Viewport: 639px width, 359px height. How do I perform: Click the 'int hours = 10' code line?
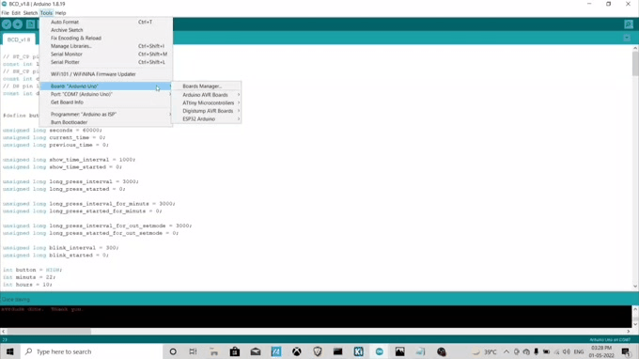[27, 285]
